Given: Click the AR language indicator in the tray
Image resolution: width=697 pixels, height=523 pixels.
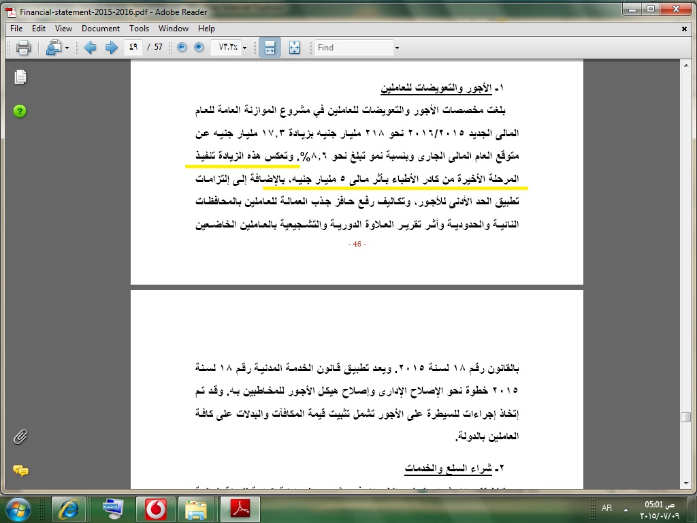Looking at the screenshot, I should pos(606,508).
